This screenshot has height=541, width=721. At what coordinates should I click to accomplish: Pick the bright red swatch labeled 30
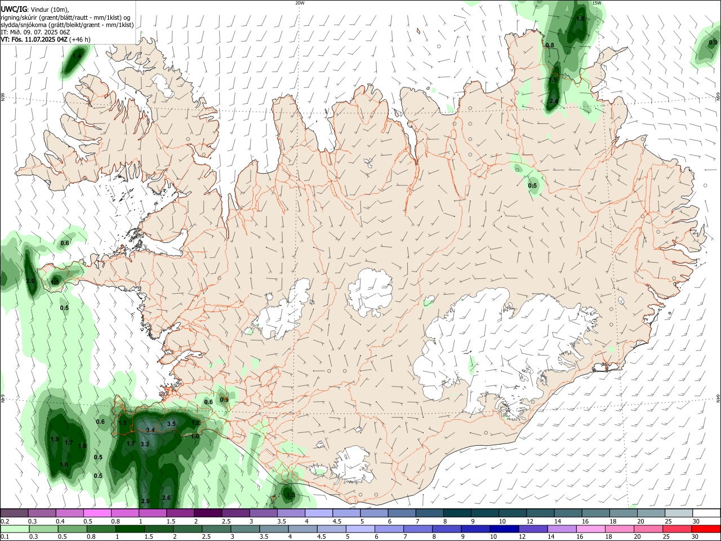pyautogui.click(x=706, y=529)
